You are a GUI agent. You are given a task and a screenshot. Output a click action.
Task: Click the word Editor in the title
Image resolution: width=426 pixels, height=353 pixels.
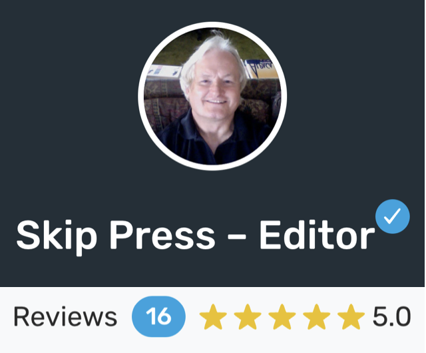[x=317, y=234]
